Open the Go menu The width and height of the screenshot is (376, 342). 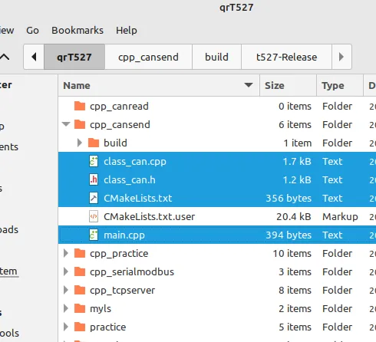[x=32, y=31]
